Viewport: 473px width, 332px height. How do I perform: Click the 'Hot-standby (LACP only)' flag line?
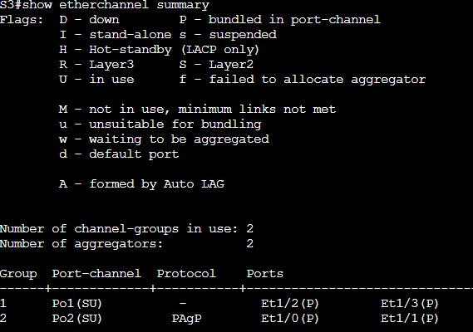tap(159, 50)
